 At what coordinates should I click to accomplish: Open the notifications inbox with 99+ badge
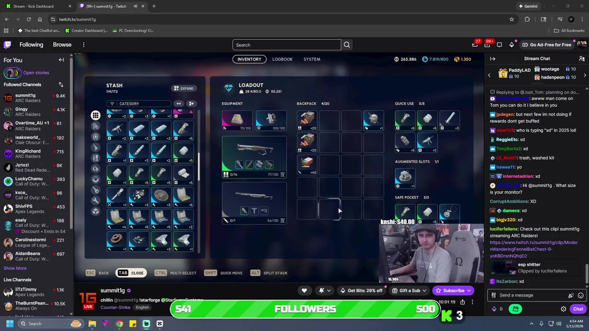(487, 45)
